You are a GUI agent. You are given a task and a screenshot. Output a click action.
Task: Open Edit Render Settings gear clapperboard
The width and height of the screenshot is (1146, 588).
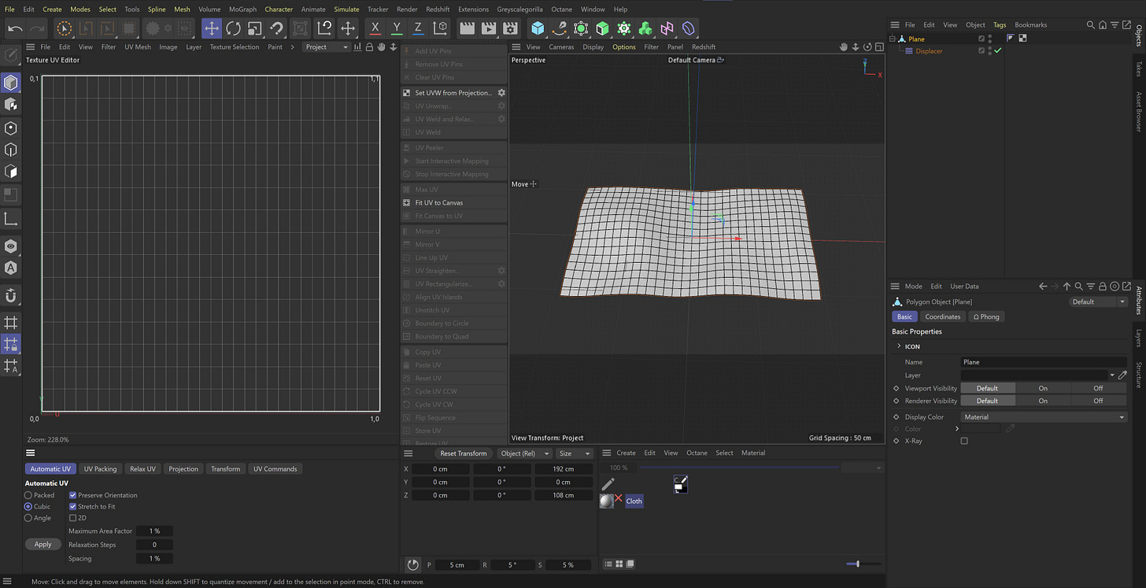510,28
